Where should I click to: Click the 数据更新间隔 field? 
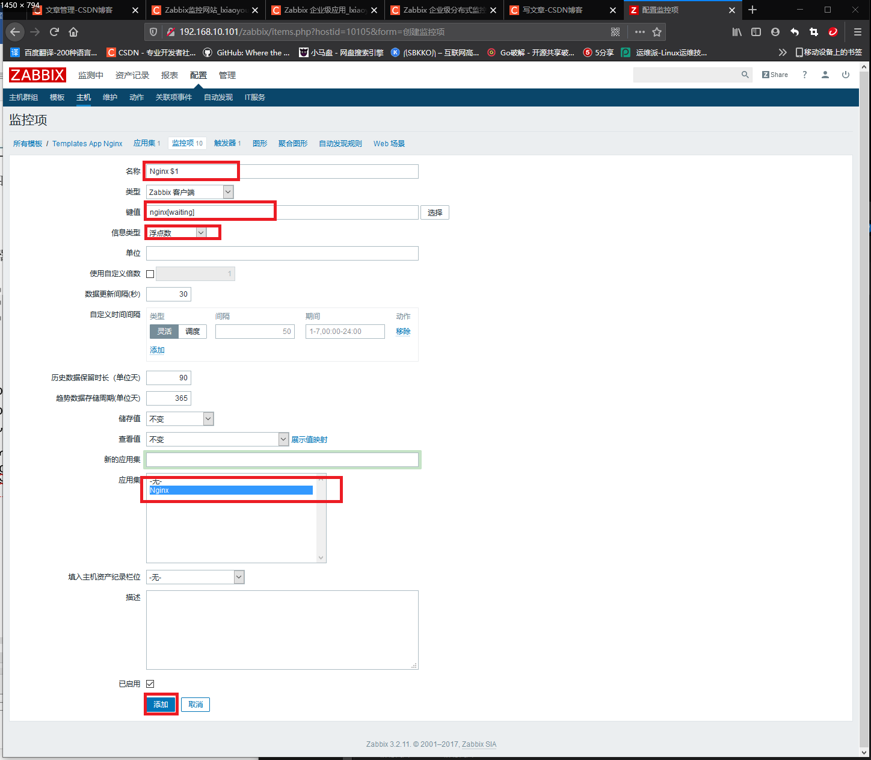coord(168,294)
